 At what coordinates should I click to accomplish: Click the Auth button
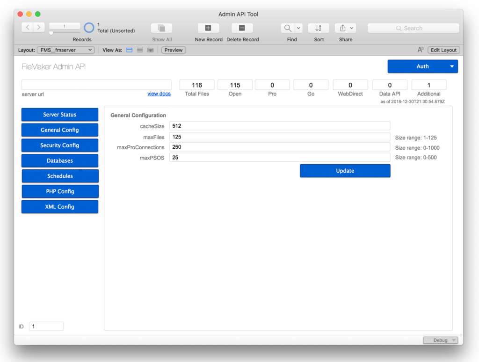click(422, 66)
